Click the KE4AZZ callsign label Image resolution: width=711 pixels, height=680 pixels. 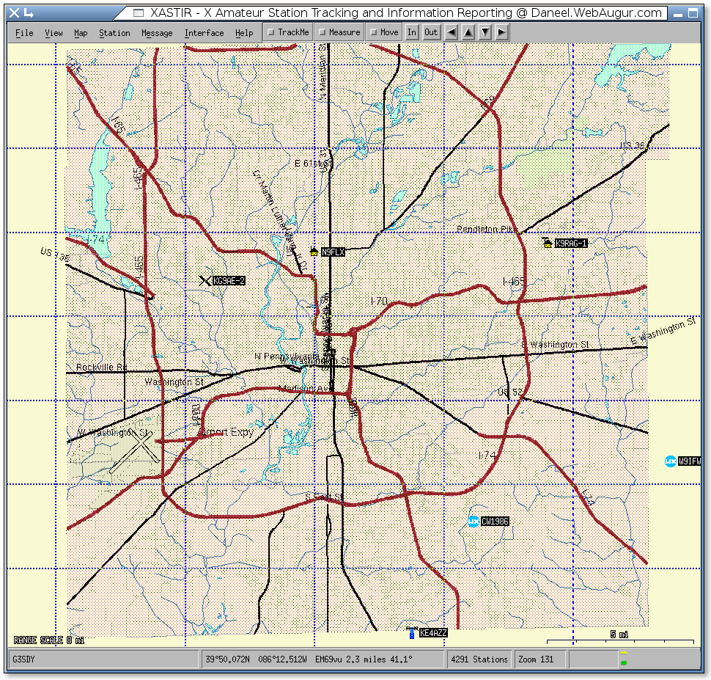point(433,633)
